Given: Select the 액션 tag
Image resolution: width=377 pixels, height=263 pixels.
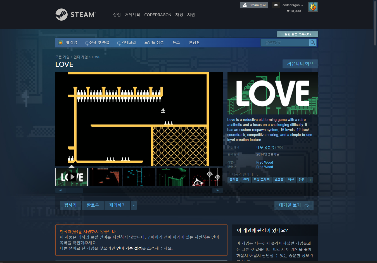Looking at the screenshot, I should tap(291, 180).
